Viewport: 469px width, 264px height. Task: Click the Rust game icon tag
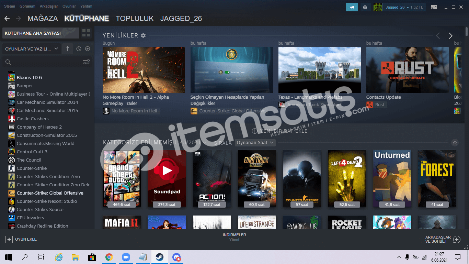coord(370,104)
